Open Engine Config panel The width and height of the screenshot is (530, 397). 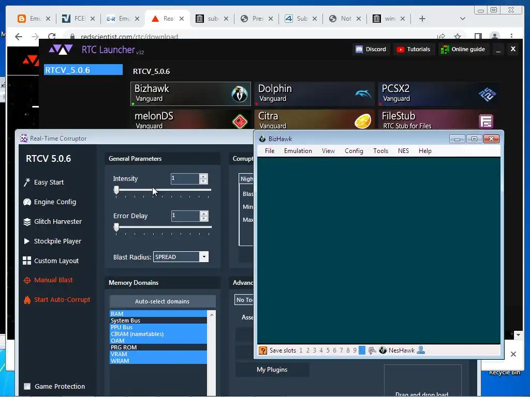(50, 202)
